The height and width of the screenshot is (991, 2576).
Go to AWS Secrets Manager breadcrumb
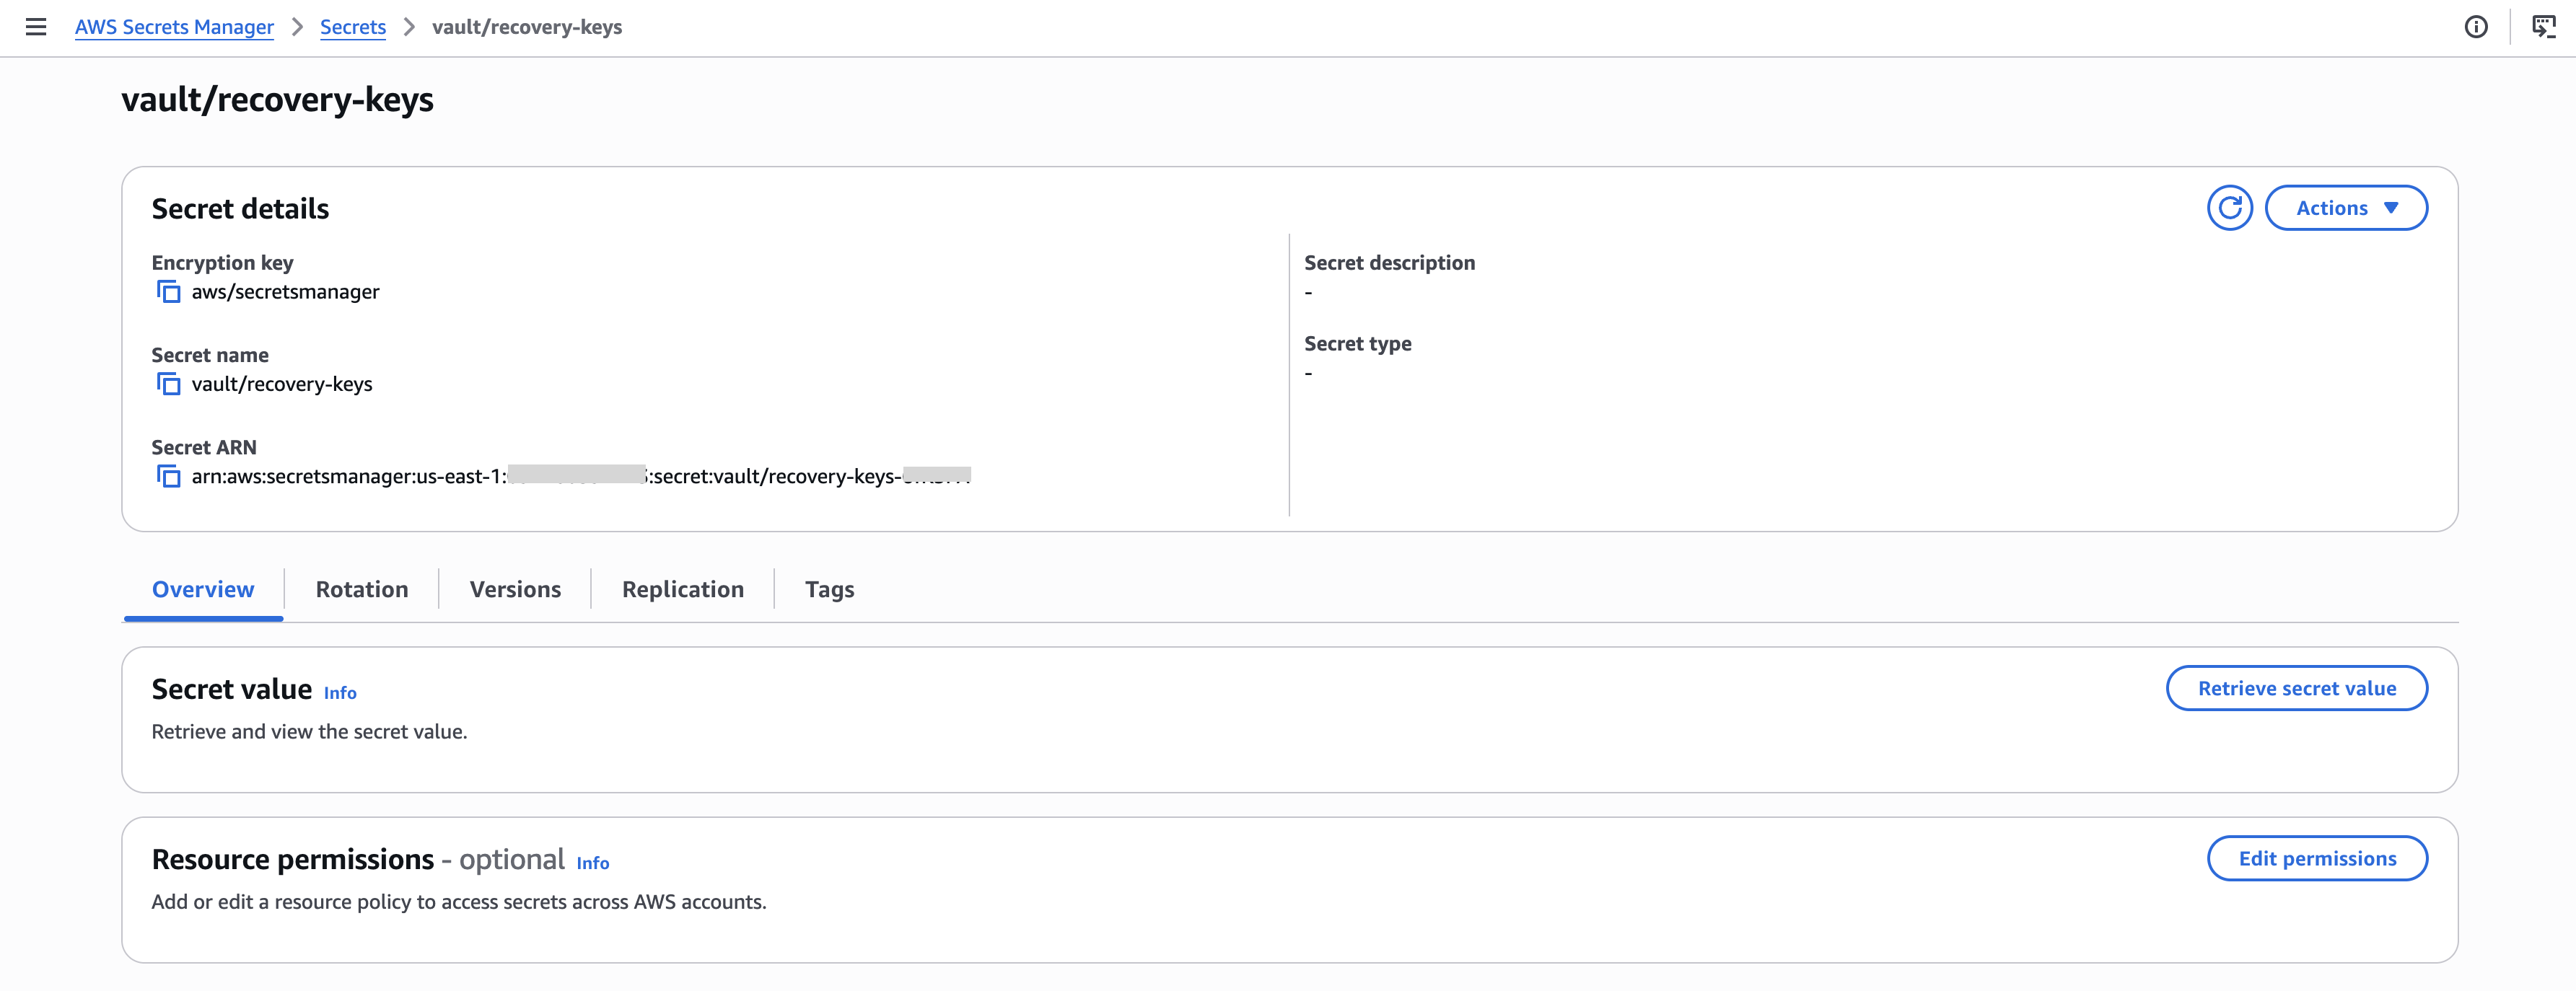(174, 27)
